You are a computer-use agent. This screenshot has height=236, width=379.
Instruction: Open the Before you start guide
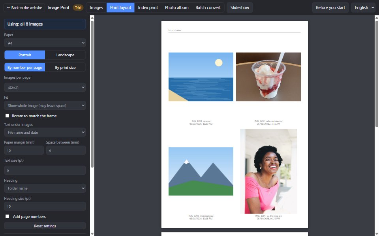[330, 8]
